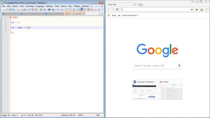This screenshot has height=118, width=210.
Task: Click the Cut scissors icon
Action: [x=29, y=10]
